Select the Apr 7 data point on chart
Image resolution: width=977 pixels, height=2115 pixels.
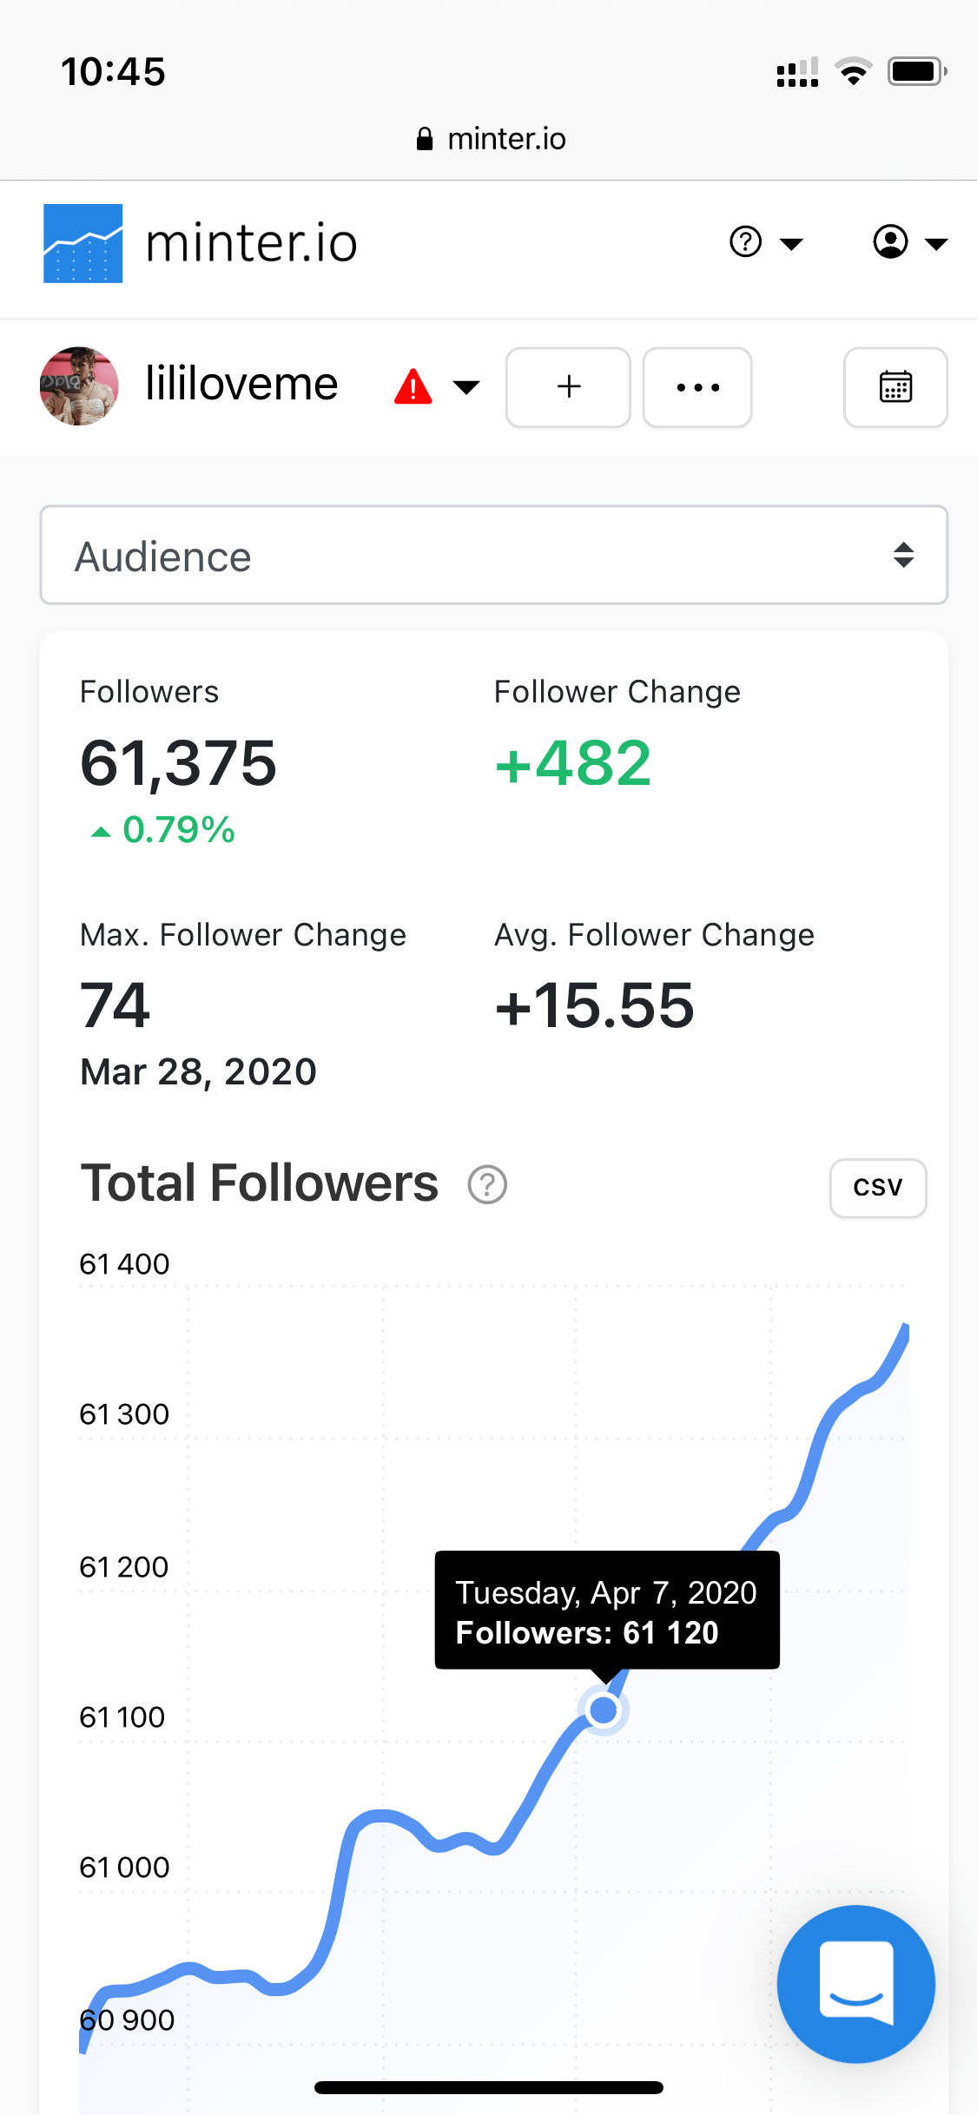(603, 1710)
